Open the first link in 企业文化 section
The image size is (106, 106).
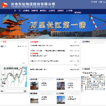click(x=44, y=83)
